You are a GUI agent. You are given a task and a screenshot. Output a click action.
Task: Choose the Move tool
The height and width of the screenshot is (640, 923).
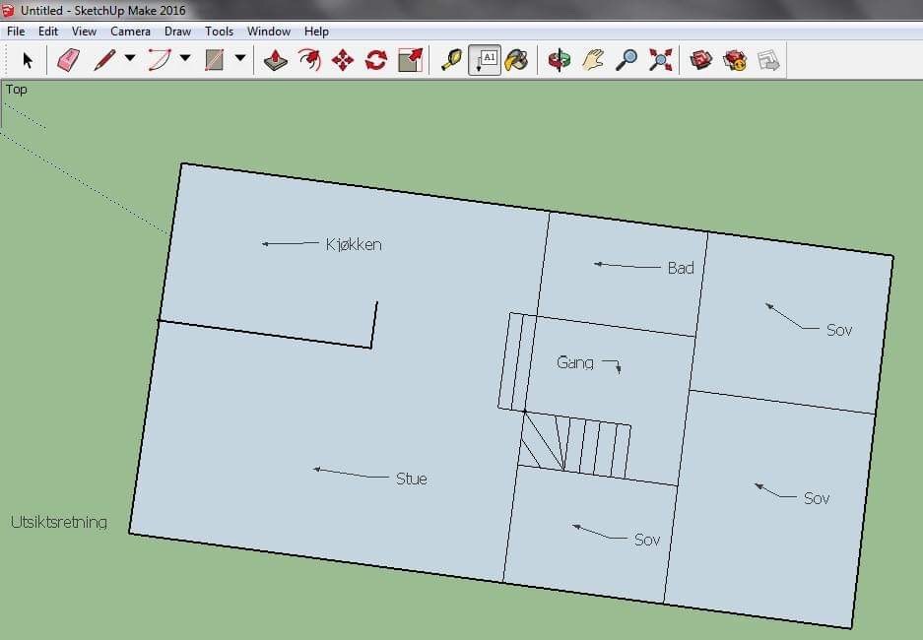pos(343,61)
